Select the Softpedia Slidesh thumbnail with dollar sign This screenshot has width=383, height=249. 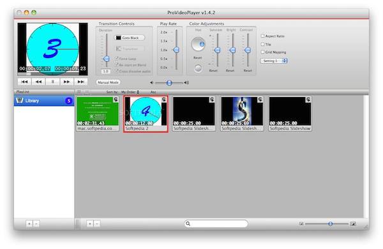tap(242, 114)
